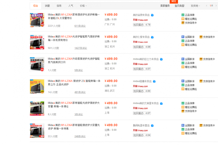The width and height of the screenshot is (218, 145).
Task: View the 5条评论 reviews link
Action: (79, 70)
